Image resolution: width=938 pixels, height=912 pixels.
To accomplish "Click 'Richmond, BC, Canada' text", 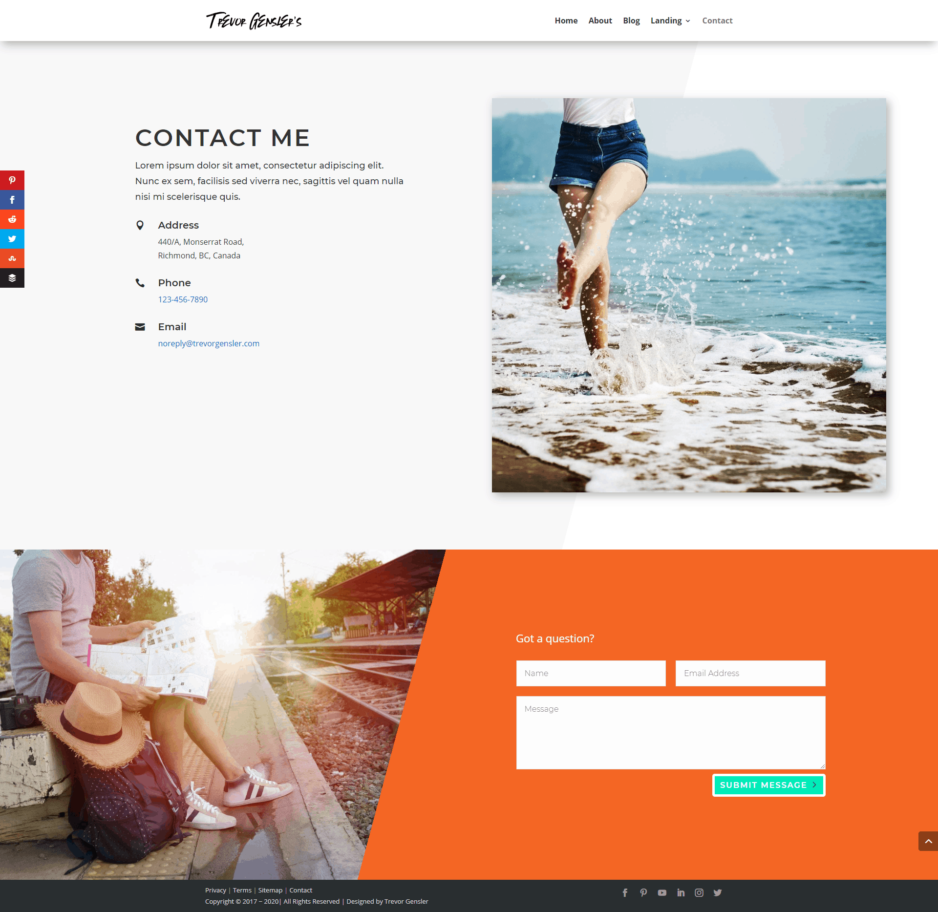I will pos(199,255).
